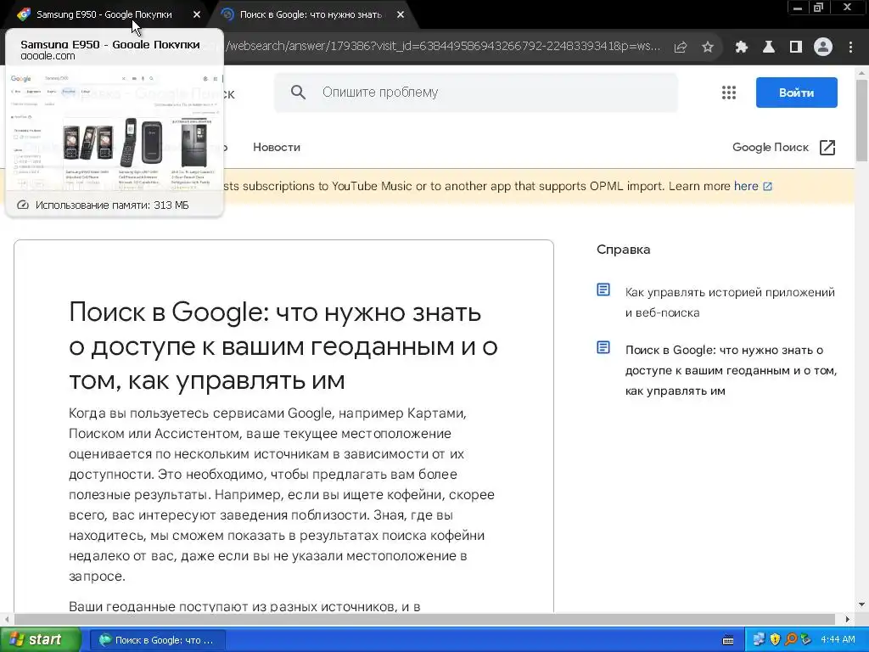The width and height of the screenshot is (869, 652).
Task: Click document icon beside Поиск в Google sidebar
Action: (603, 347)
